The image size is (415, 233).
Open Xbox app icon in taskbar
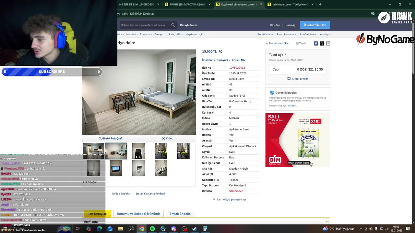[x=131, y=229]
